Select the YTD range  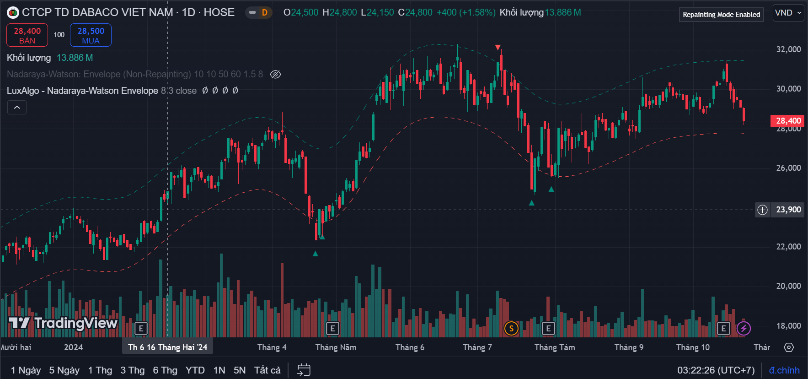[195, 370]
